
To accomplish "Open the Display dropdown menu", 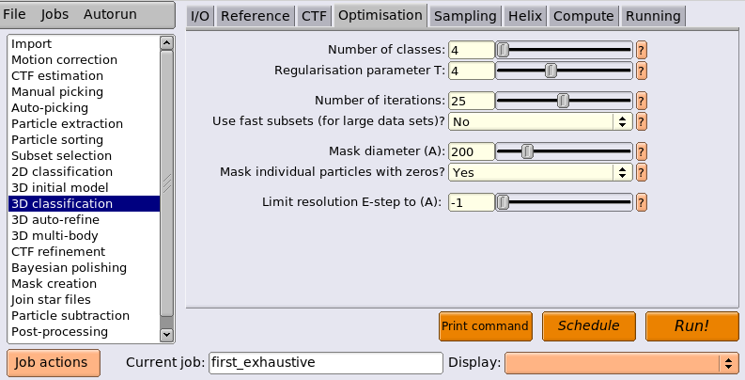I will point(622,363).
